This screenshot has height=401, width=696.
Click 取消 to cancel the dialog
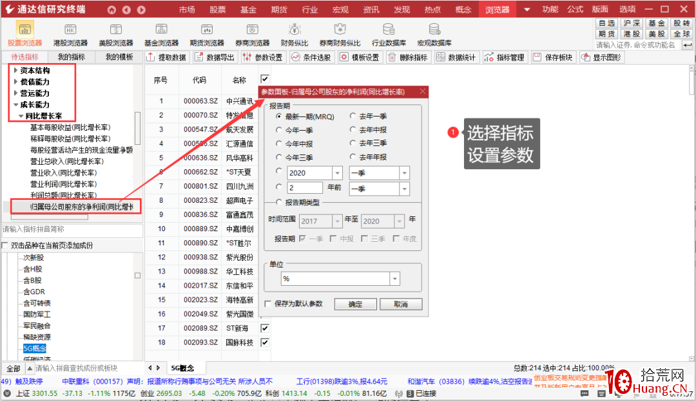(x=401, y=304)
